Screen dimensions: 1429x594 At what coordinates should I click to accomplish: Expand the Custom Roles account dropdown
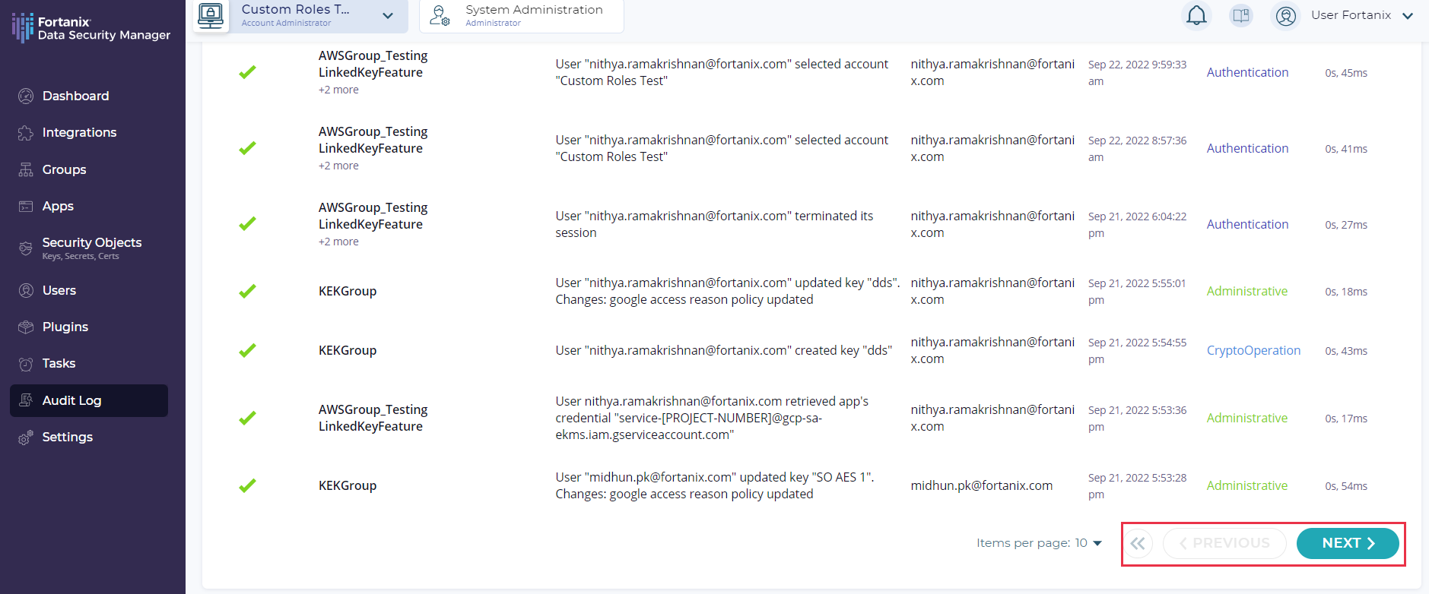(388, 16)
